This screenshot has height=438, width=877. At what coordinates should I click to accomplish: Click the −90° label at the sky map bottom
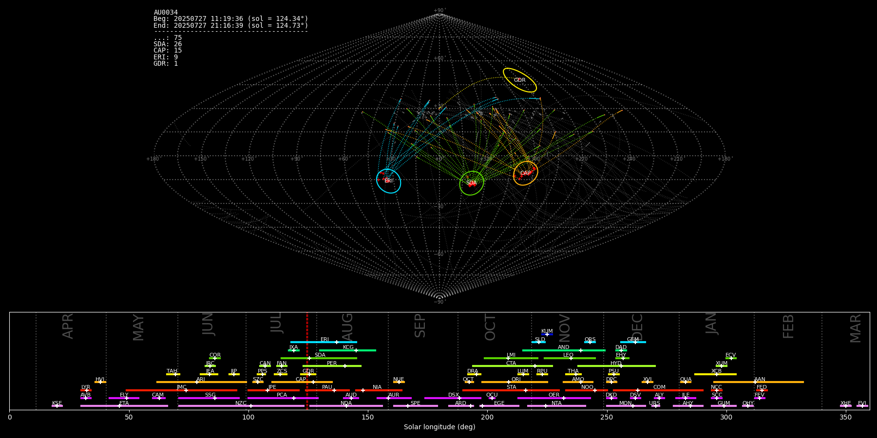pyautogui.click(x=439, y=302)
